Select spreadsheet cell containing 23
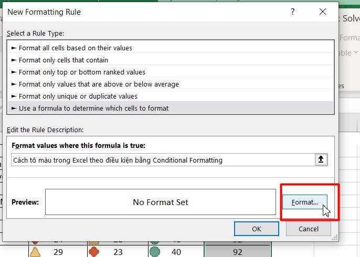 pos(118,251)
